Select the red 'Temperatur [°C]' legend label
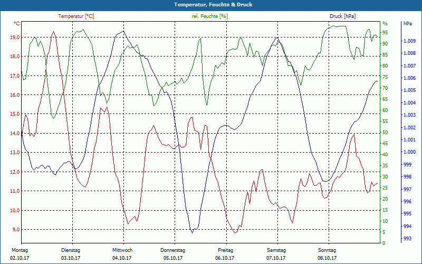 point(76,16)
